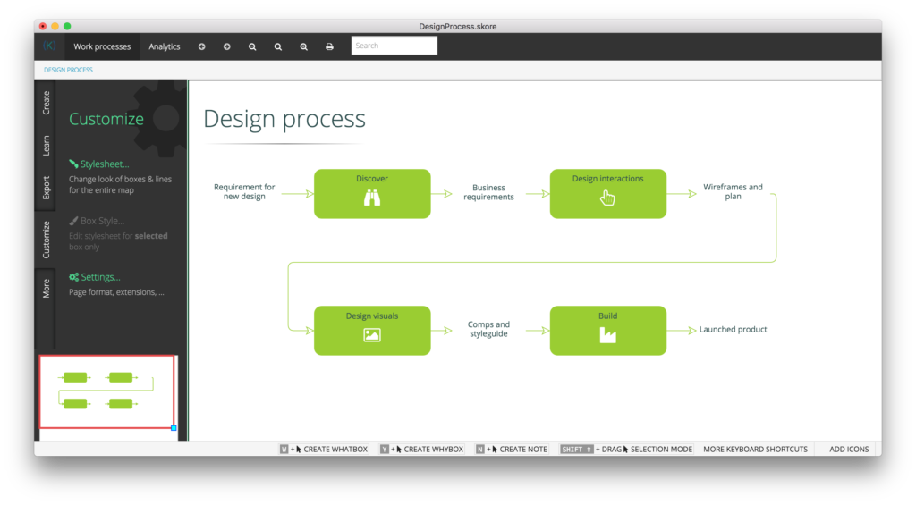
Task: Click 'Comps and styleguide' label
Action: [x=488, y=329]
